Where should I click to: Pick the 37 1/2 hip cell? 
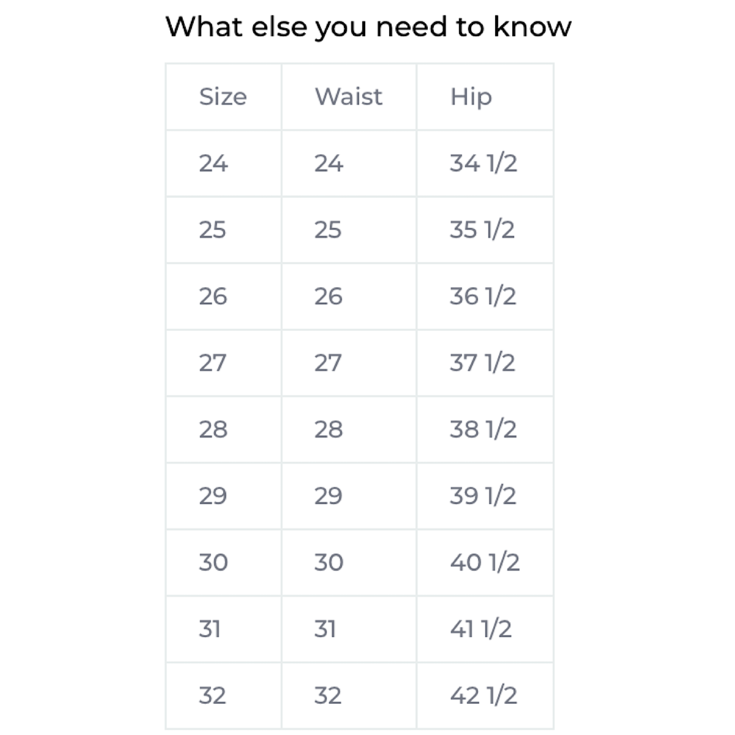(482, 363)
